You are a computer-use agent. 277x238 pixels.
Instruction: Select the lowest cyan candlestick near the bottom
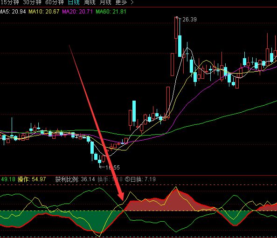pos(100,161)
